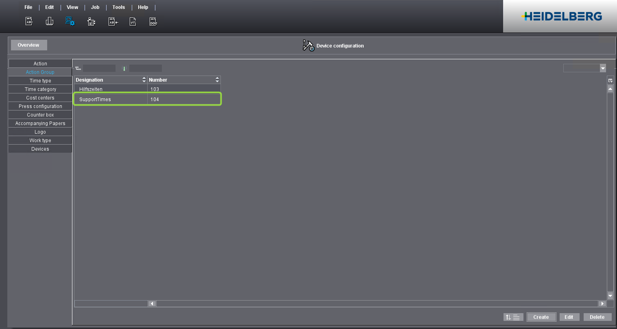Select the ABC-arrow import toolbar icon
The image size is (617, 329).
click(x=113, y=21)
